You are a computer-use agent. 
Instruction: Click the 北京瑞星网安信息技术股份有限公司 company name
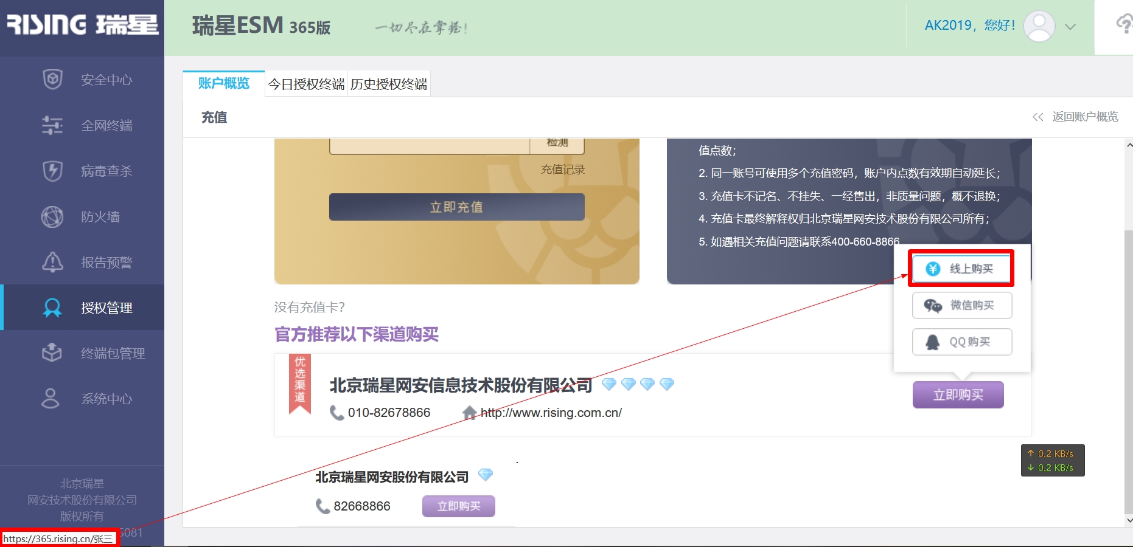point(461,385)
